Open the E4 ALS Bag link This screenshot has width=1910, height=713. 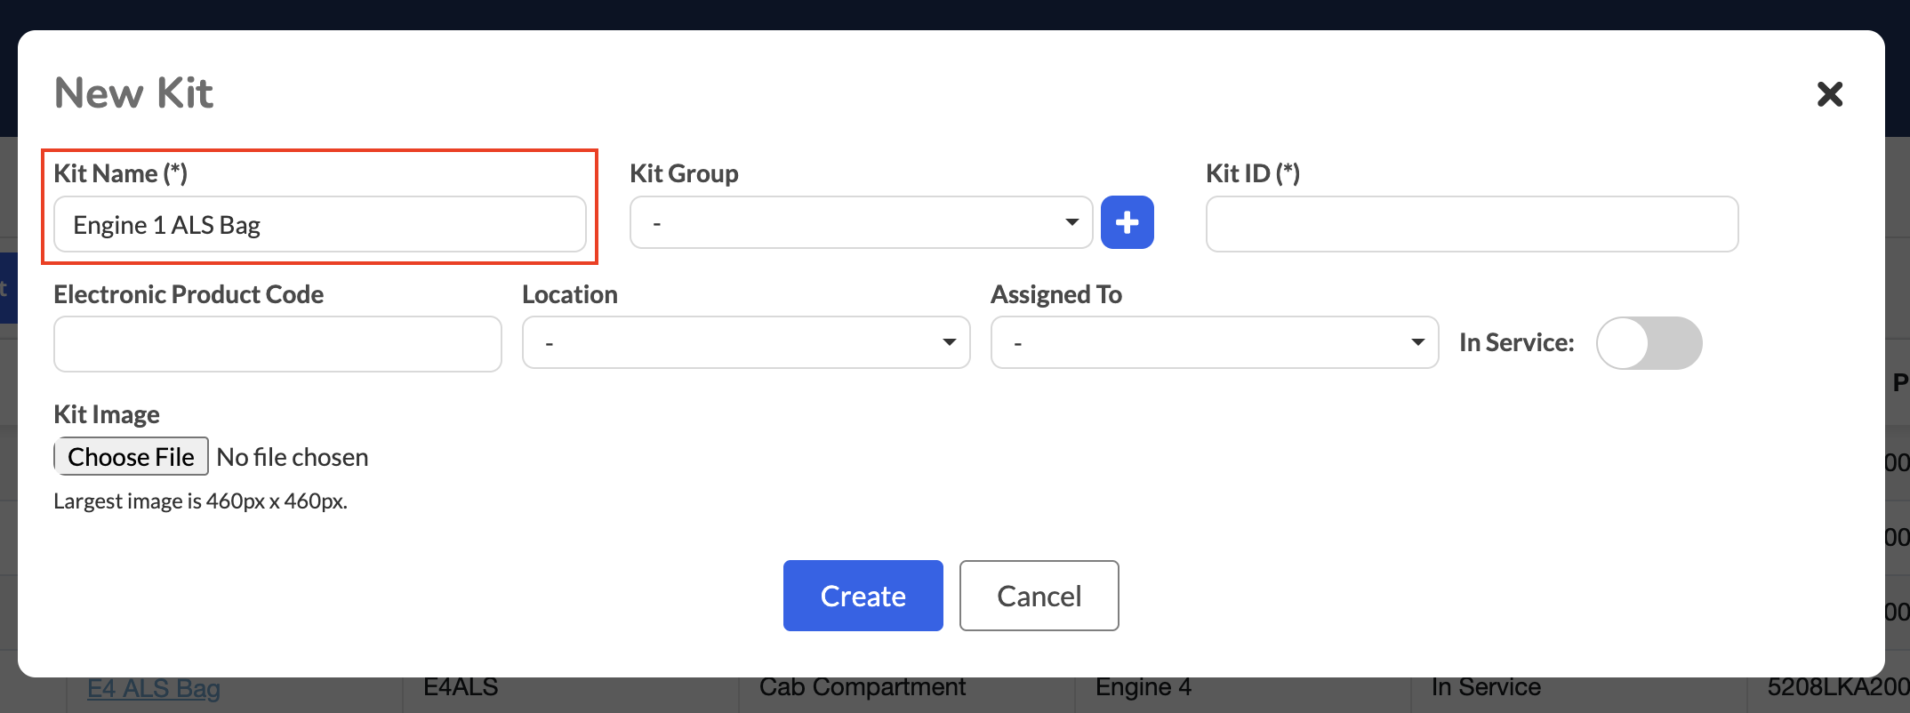click(x=154, y=688)
